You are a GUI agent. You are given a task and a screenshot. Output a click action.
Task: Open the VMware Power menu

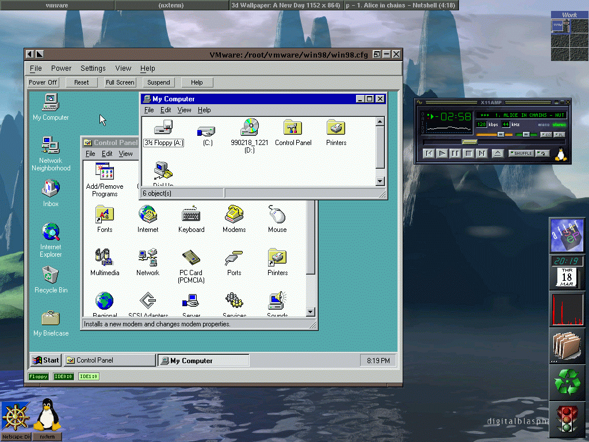(x=61, y=68)
